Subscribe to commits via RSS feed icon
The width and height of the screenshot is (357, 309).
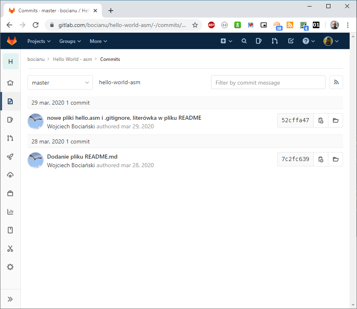pos(336,82)
